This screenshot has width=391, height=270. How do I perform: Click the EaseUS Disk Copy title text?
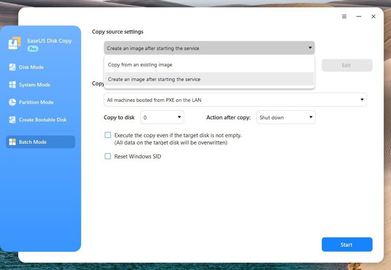pyautogui.click(x=49, y=41)
